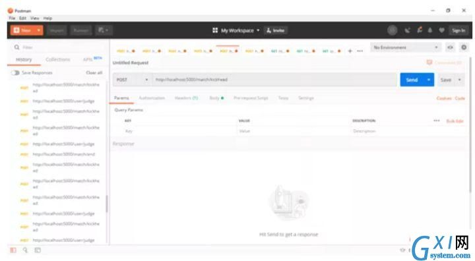Open the File menu
This screenshot has height=261, width=475.
pos(12,18)
